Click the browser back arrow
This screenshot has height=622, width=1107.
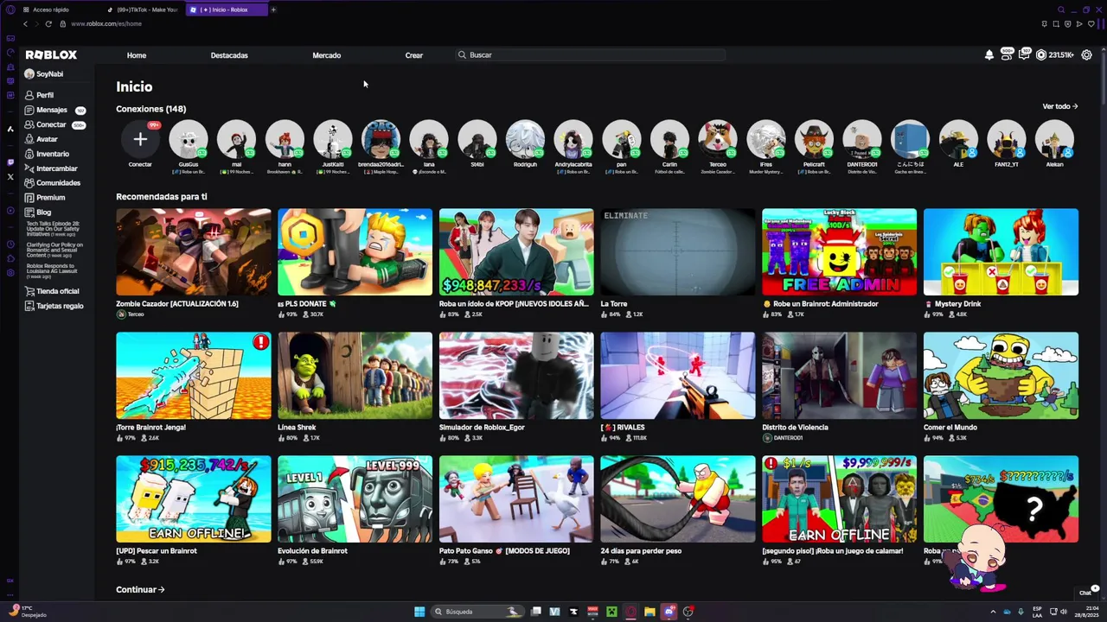(x=25, y=23)
